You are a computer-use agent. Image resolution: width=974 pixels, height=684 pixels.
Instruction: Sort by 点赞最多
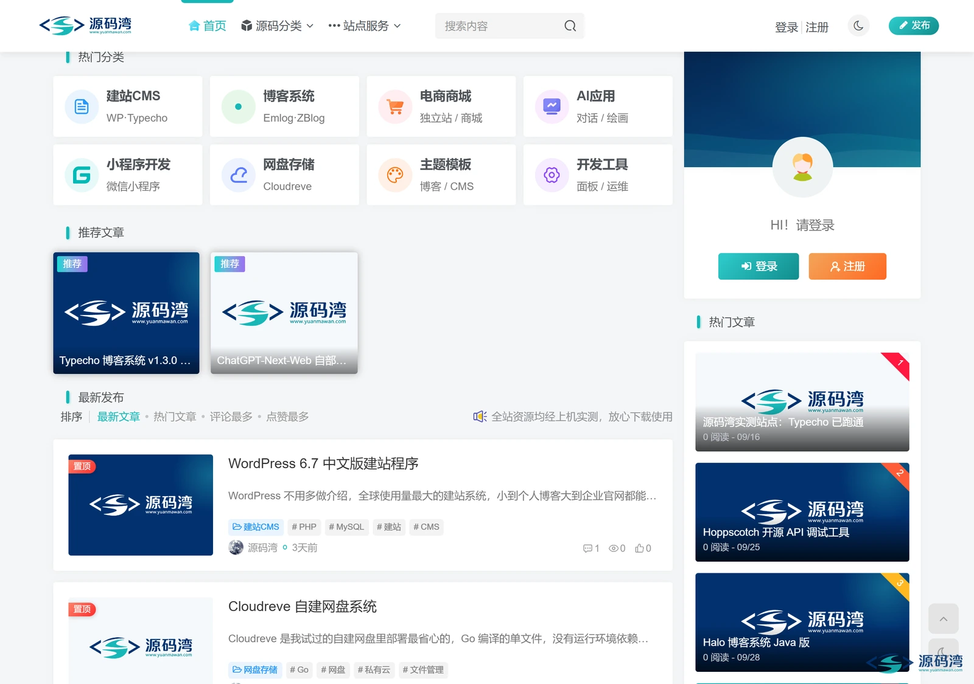tap(287, 416)
